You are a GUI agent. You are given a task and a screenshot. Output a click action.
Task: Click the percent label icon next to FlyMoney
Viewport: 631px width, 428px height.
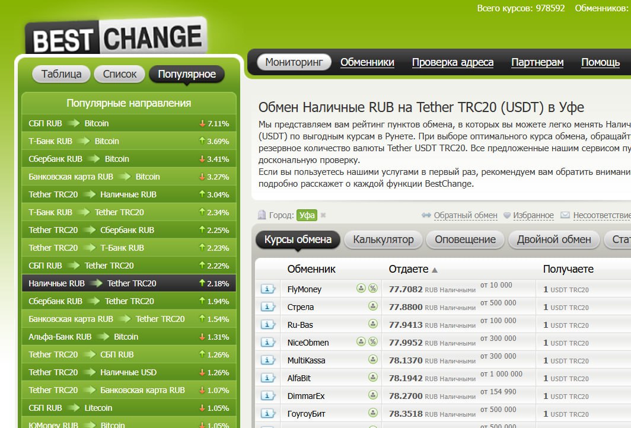(x=373, y=288)
